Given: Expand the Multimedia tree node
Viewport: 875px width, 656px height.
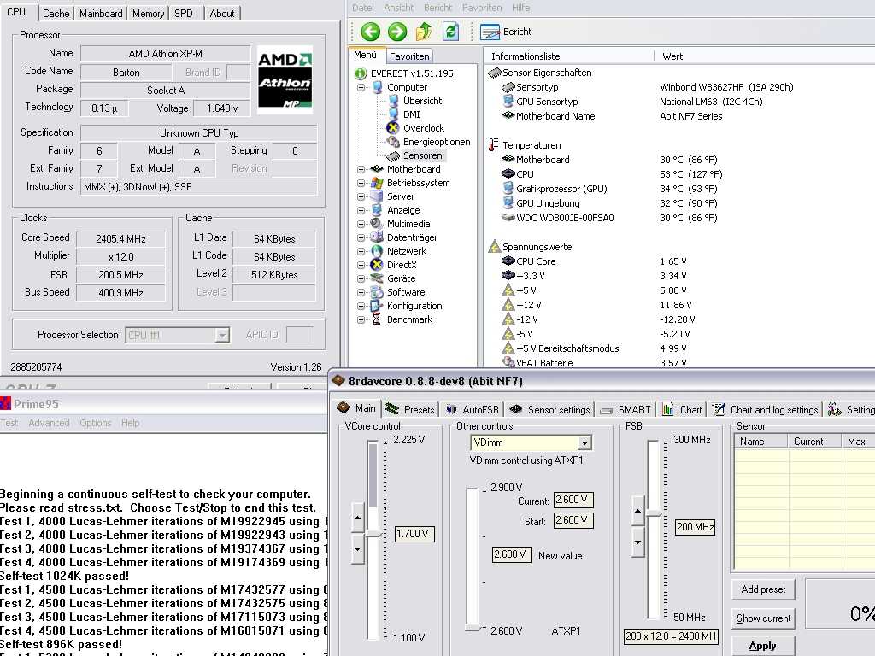Looking at the screenshot, I should click(x=361, y=224).
